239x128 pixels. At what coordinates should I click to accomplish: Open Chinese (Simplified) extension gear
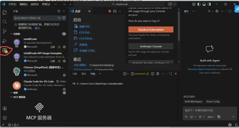pos(64,75)
